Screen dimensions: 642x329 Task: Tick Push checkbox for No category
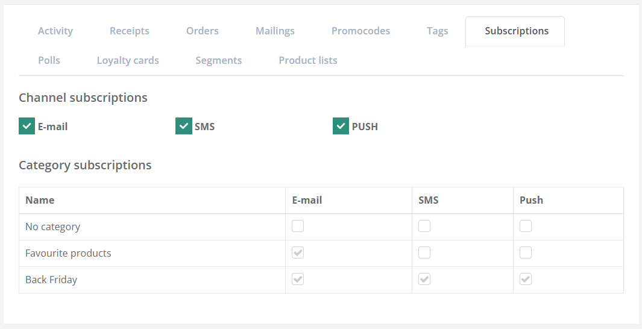tap(526, 227)
